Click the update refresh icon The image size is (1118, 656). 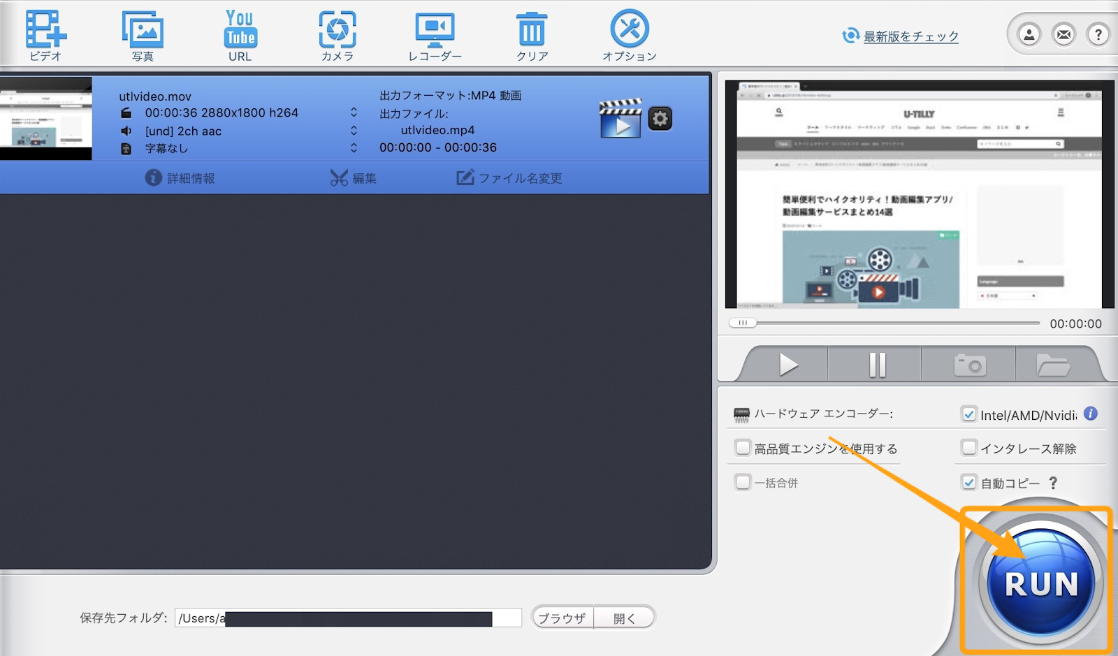(850, 36)
